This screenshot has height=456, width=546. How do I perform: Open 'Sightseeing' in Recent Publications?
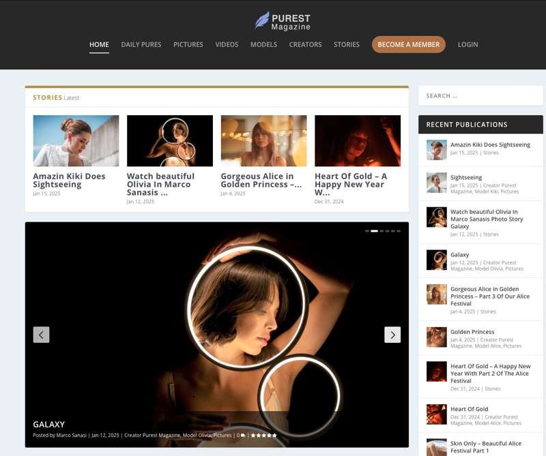[x=466, y=177]
